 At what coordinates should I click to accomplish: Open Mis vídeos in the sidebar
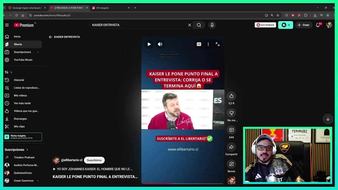23,96
